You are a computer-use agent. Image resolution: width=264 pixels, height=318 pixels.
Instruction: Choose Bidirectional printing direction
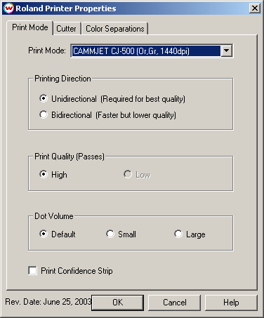44,114
